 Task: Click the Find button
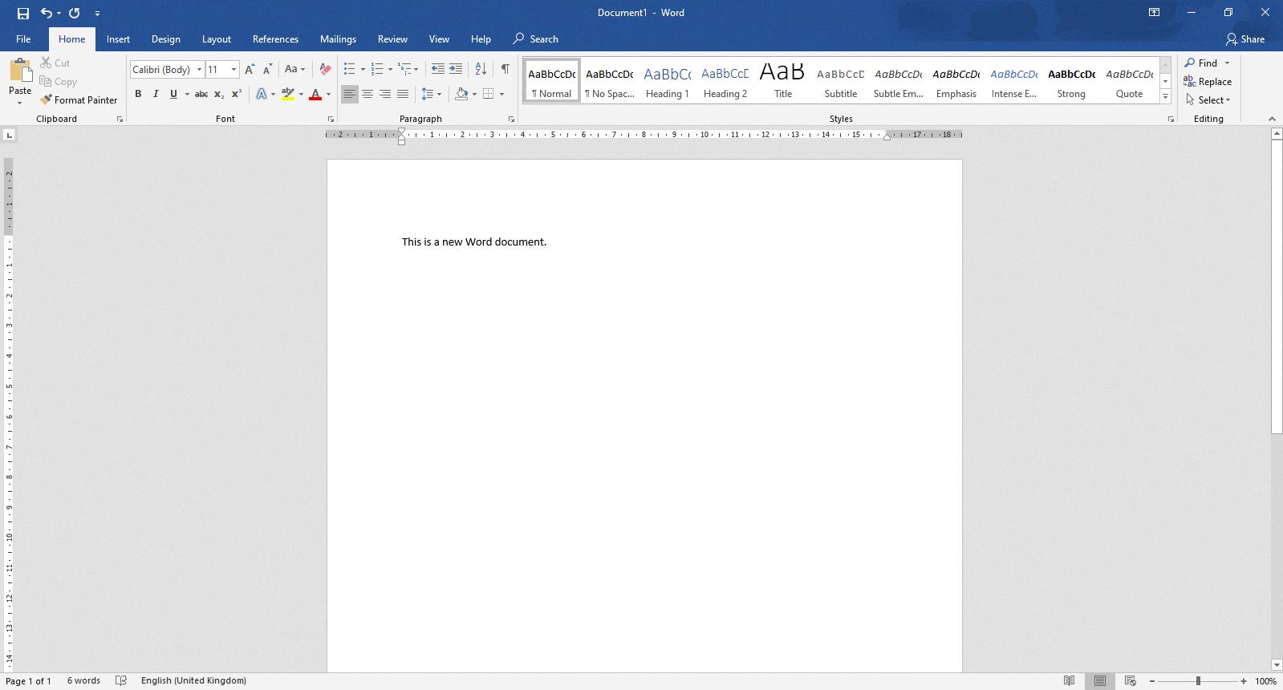1201,63
